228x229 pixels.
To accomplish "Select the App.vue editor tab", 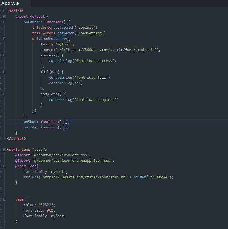I will 11,3.
